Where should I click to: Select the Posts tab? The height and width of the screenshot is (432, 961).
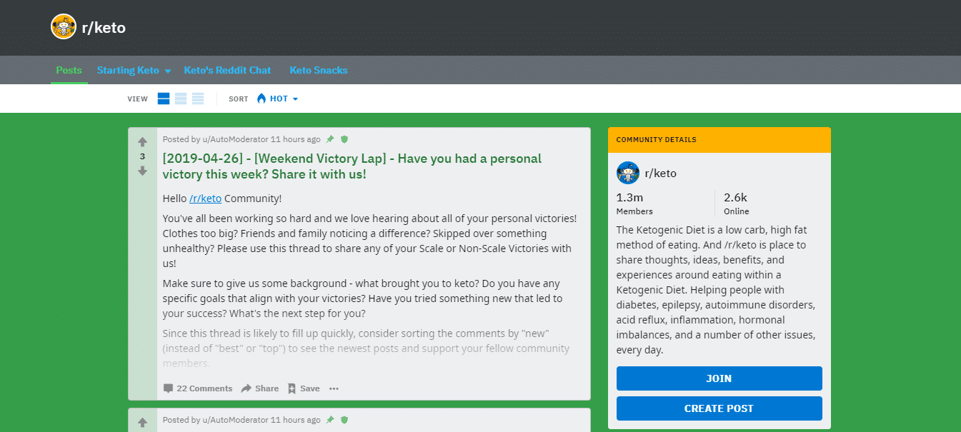tap(69, 70)
